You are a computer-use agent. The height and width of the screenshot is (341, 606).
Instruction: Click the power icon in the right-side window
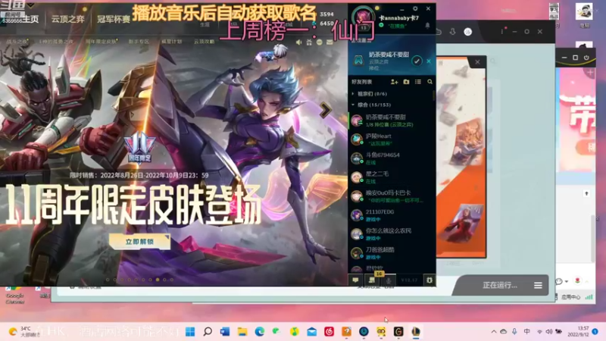(x=586, y=58)
